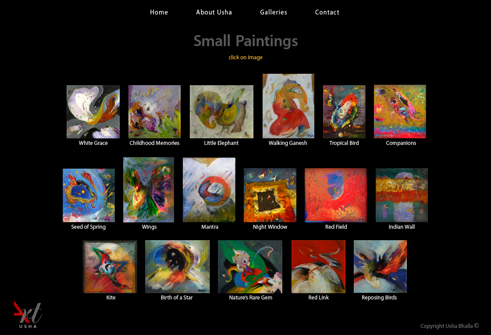View the Reposing Birds painting
Viewport: 491px width, 335px height.
[380, 267]
